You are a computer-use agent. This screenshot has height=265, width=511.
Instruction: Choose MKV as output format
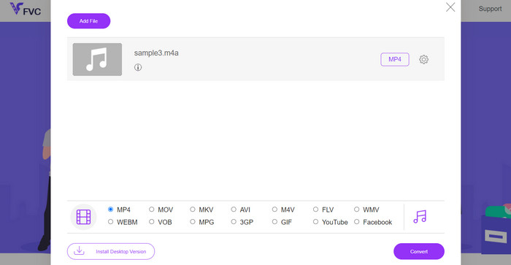pyautogui.click(x=193, y=210)
